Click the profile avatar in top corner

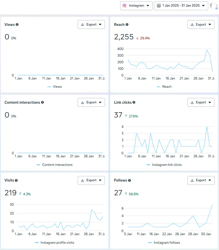[214, 6]
